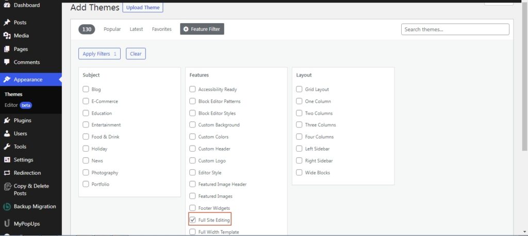This screenshot has height=236, width=528.
Task: Check the Custom Header feature
Action: tap(193, 149)
